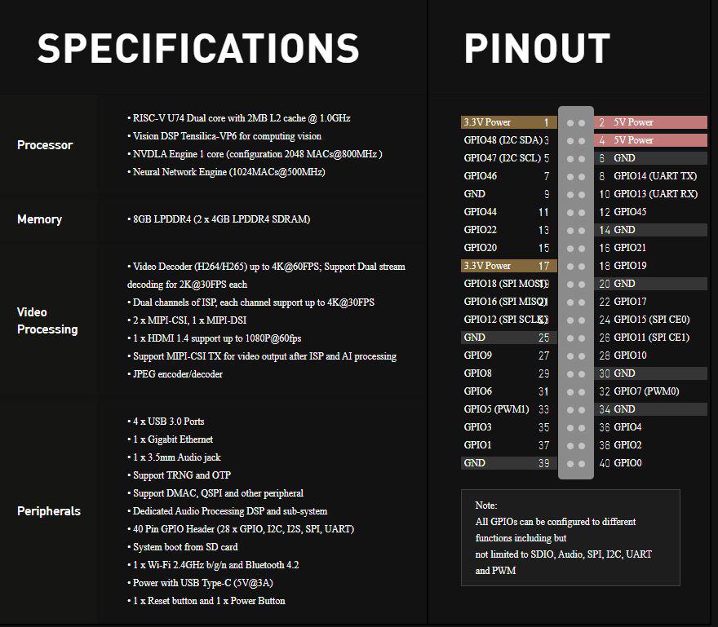718x627 pixels.
Task: Click the GPIO0 pin 40 label
Action: coord(627,463)
